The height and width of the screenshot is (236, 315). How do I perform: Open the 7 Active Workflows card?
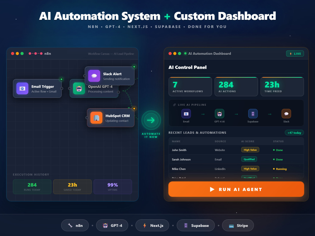coord(190,87)
